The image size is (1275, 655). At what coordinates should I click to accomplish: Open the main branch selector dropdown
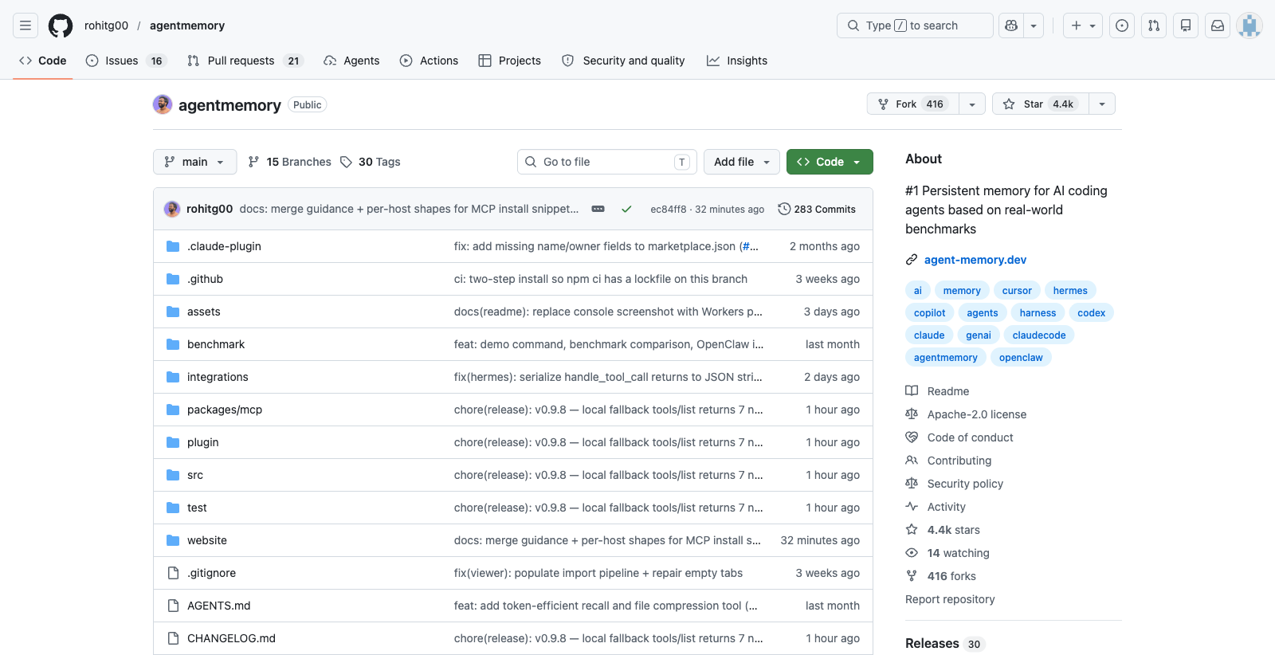pos(194,162)
